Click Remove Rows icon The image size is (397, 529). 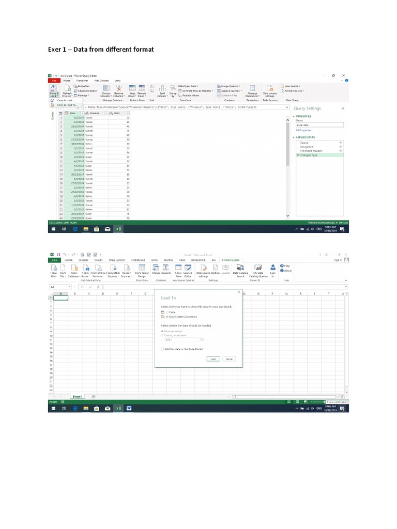[x=142, y=88]
